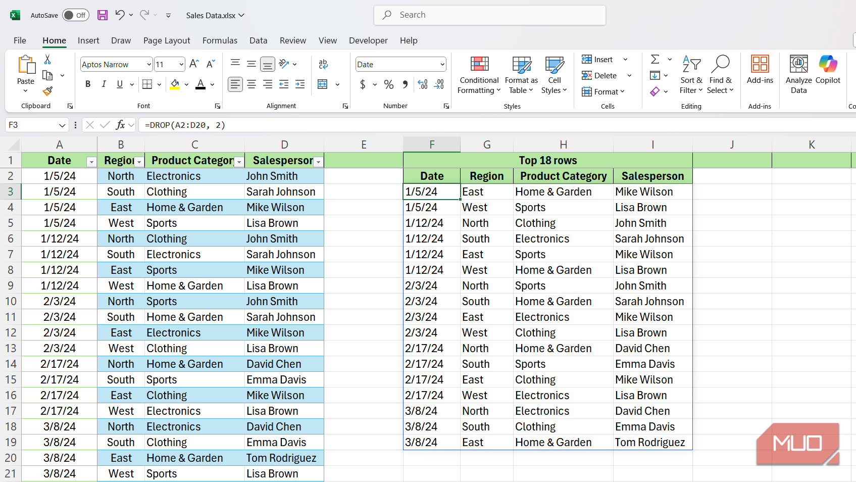Click the Search box

pos(490,15)
